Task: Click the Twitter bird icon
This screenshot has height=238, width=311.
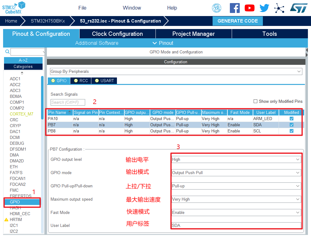Action: (x=264, y=8)
